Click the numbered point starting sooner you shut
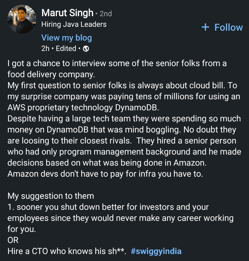This screenshot has width=249, height=261. [x=108, y=207]
